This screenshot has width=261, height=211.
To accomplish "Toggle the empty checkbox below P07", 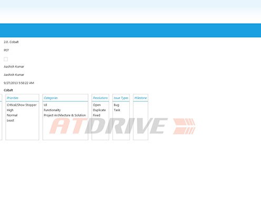I will (x=6, y=59).
